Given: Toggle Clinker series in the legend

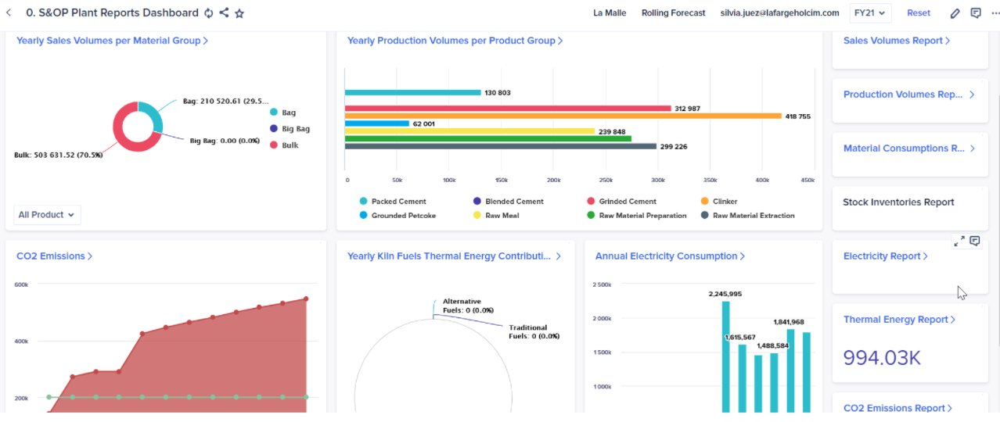Looking at the screenshot, I should point(719,202).
